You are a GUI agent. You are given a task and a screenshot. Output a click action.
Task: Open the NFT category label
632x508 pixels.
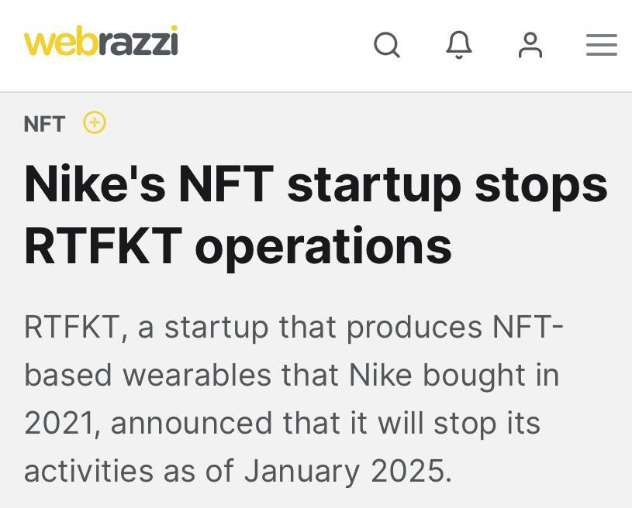tap(44, 124)
